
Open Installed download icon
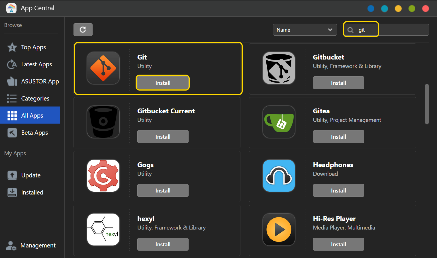(12, 193)
